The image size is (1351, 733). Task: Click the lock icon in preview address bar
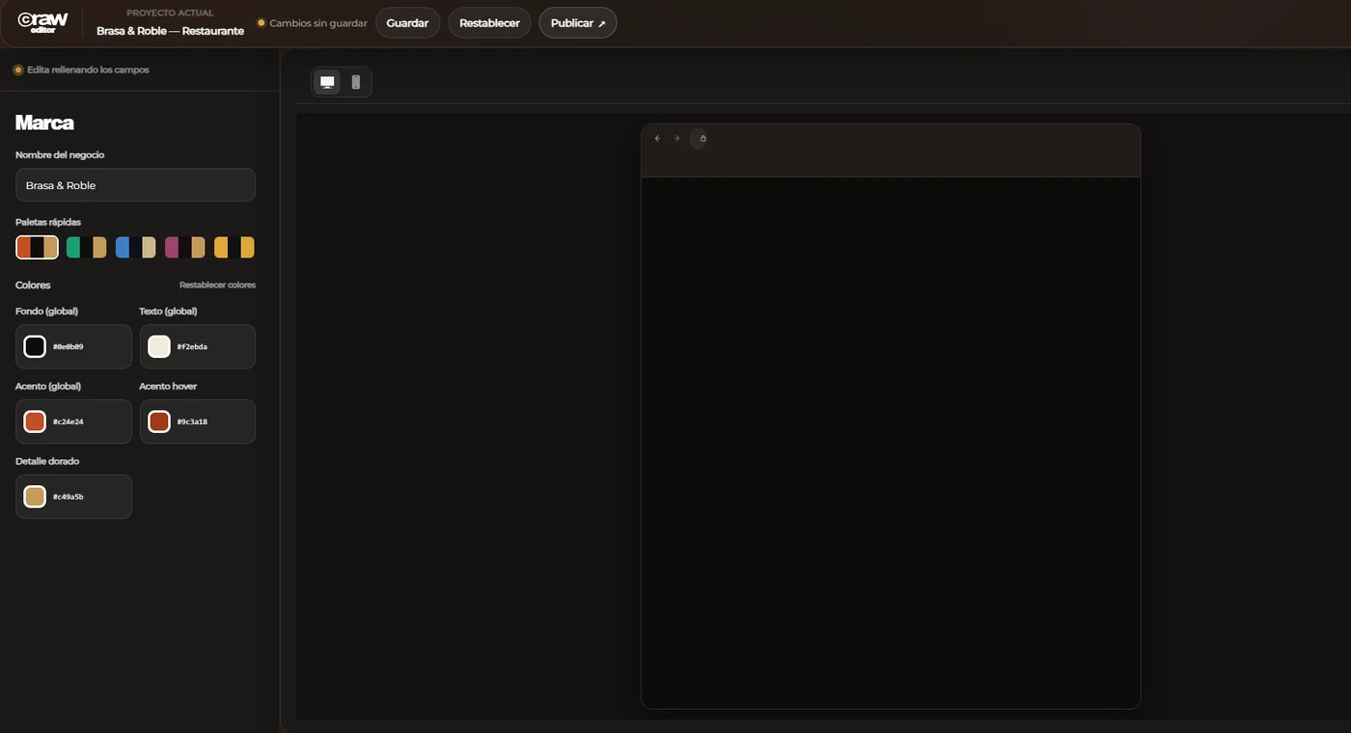pyautogui.click(x=703, y=139)
